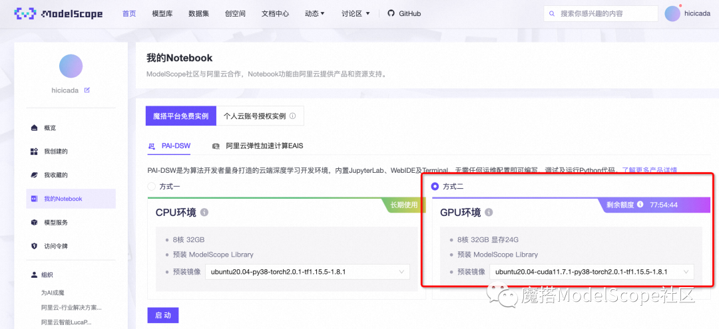Click the search magnifier icon
The height and width of the screenshot is (329, 719).
coord(552,14)
